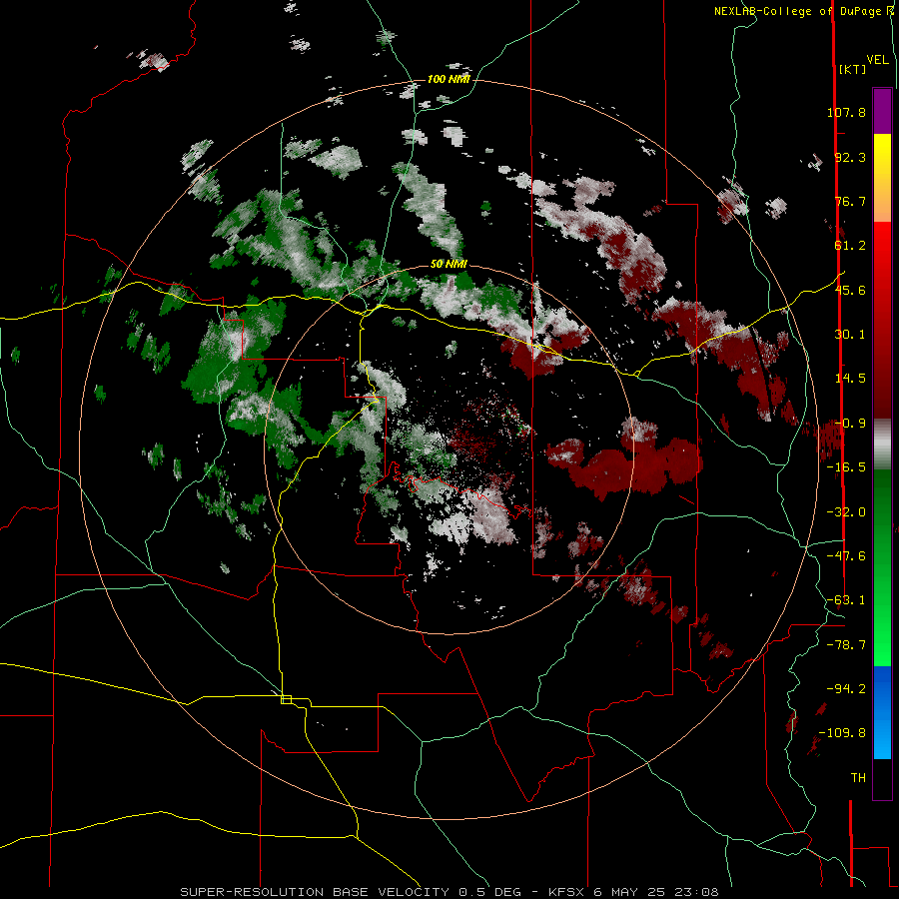The height and width of the screenshot is (899, 899).
Task: Click the -16.5 velocity scale value
Action: click(x=846, y=467)
